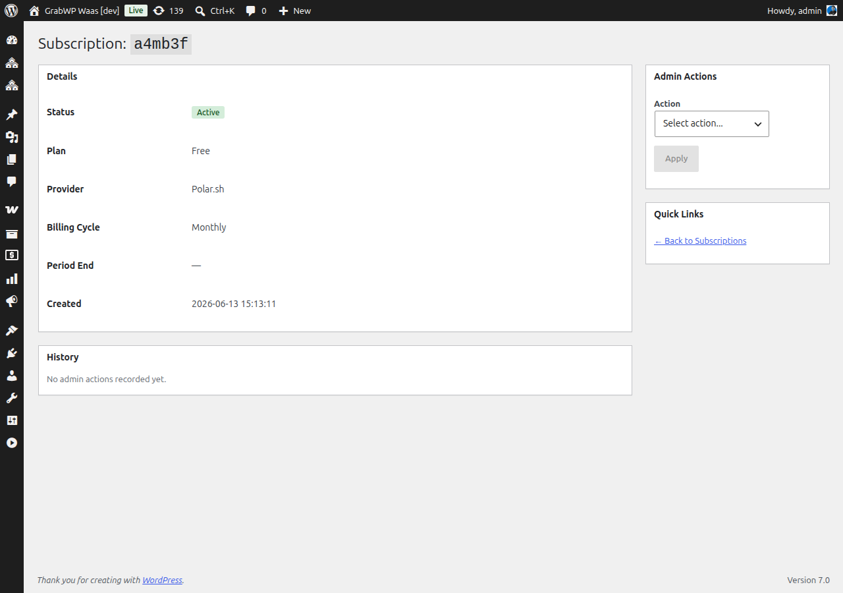Click the subscription ID a4mb3f
This screenshot has width=843, height=593.
coord(161,44)
